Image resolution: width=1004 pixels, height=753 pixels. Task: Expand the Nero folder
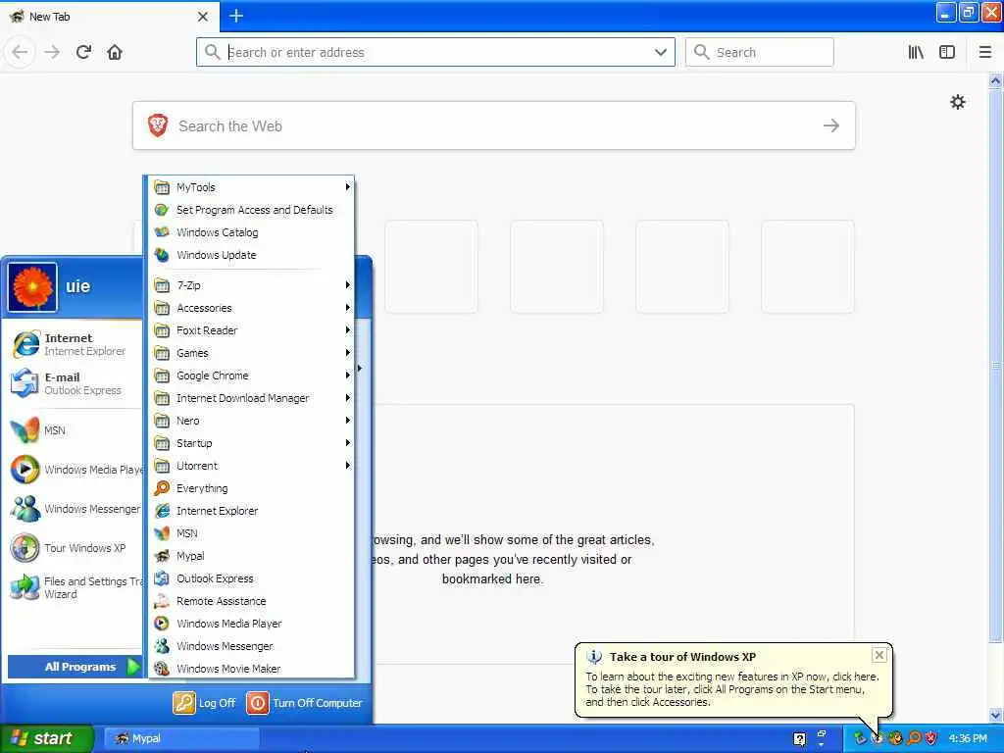pyautogui.click(x=252, y=421)
